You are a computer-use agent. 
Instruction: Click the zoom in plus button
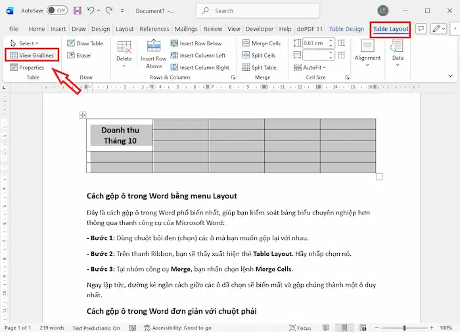click(431, 328)
